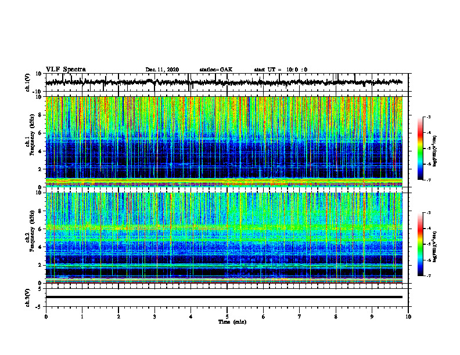Click the "2" tick on the time axis
The width and height of the screenshot is (460, 355).
118,317
